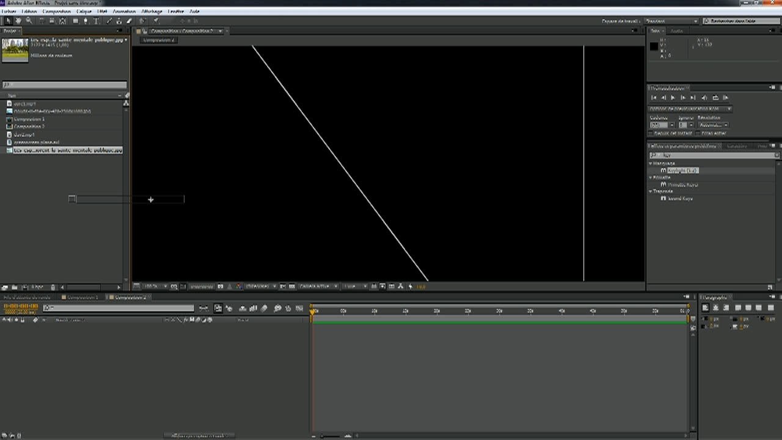Click the Jump to last frame button
Viewport: 782px width, 440px height.
click(x=693, y=98)
